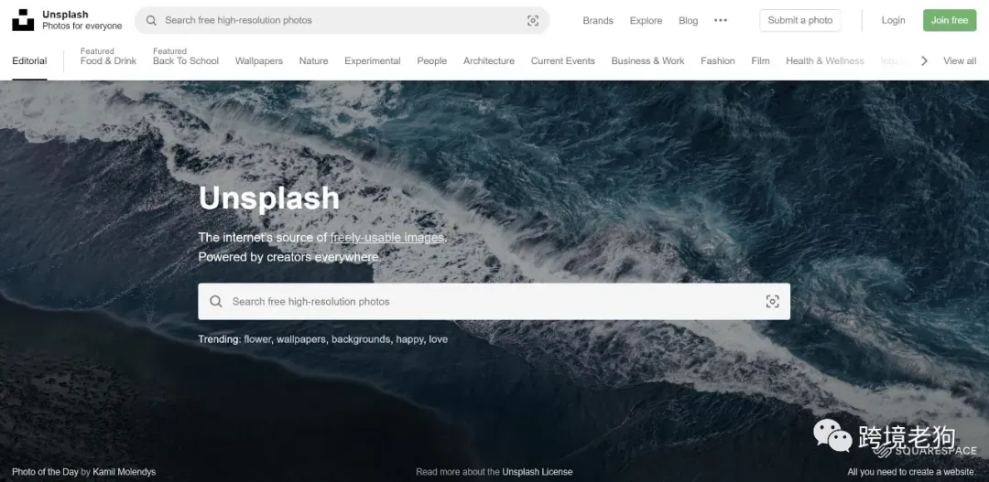
Task: Open the Brands menu item
Action: tap(598, 20)
